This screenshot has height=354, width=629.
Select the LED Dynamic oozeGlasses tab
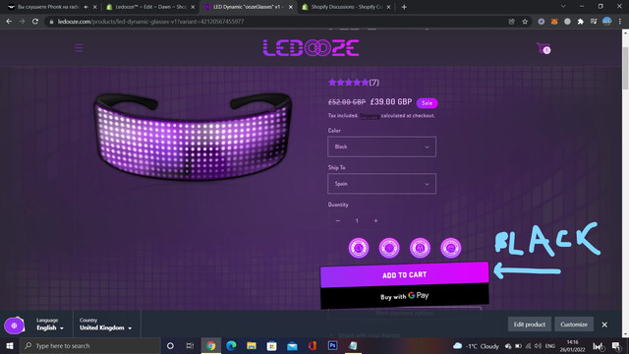(249, 7)
